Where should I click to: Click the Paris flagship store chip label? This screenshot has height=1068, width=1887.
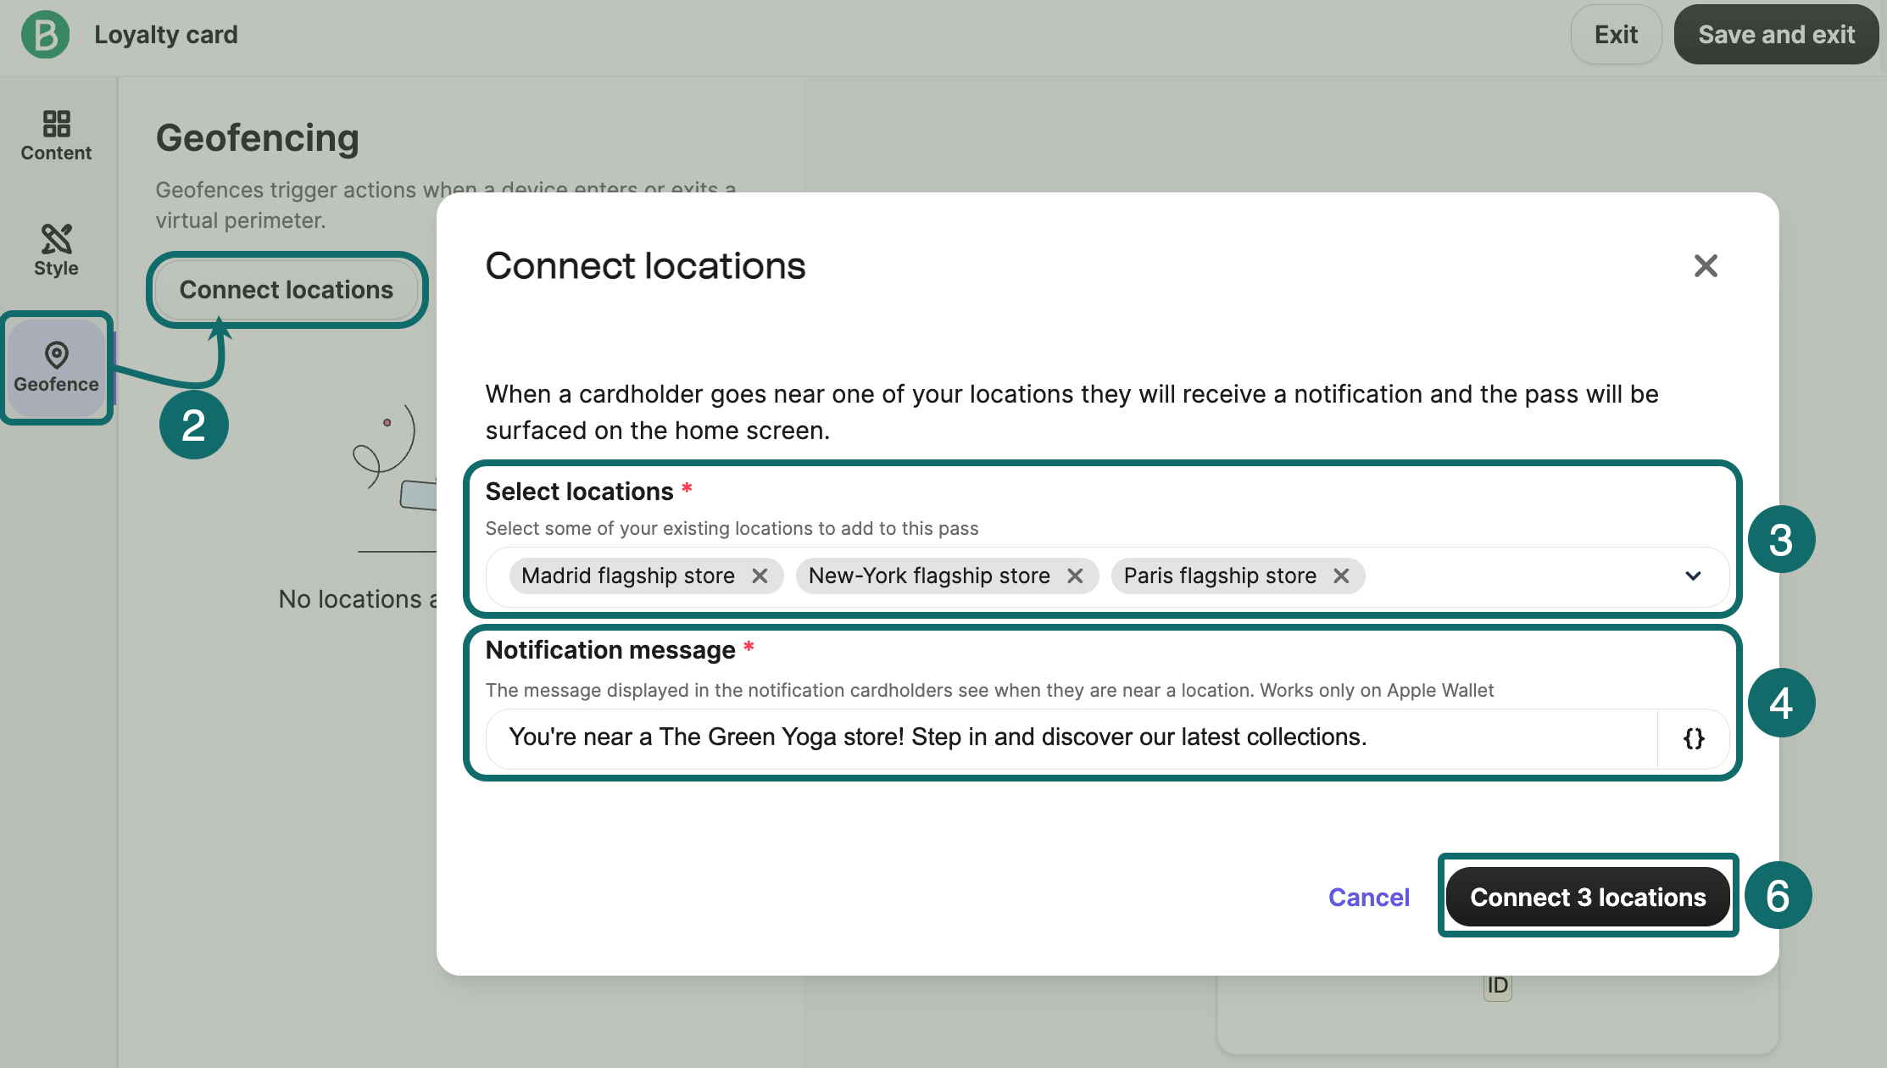(x=1220, y=576)
